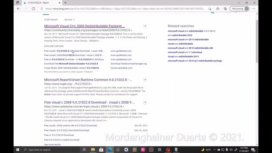
Task: Close the 9.0.21022.8 Search tab
Action: click(x=59, y=3)
